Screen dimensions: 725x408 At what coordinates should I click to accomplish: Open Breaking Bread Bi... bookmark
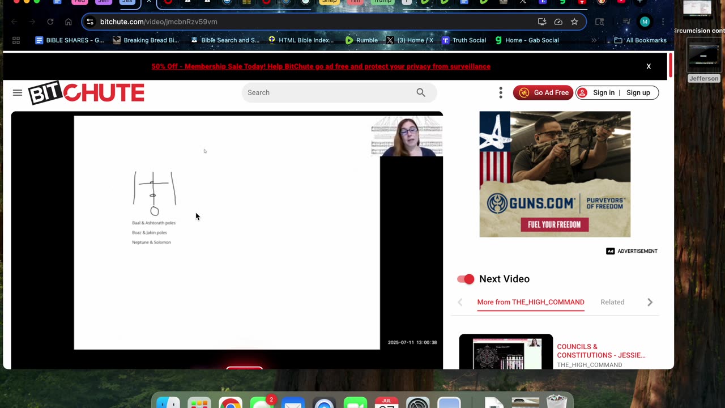tap(146, 40)
